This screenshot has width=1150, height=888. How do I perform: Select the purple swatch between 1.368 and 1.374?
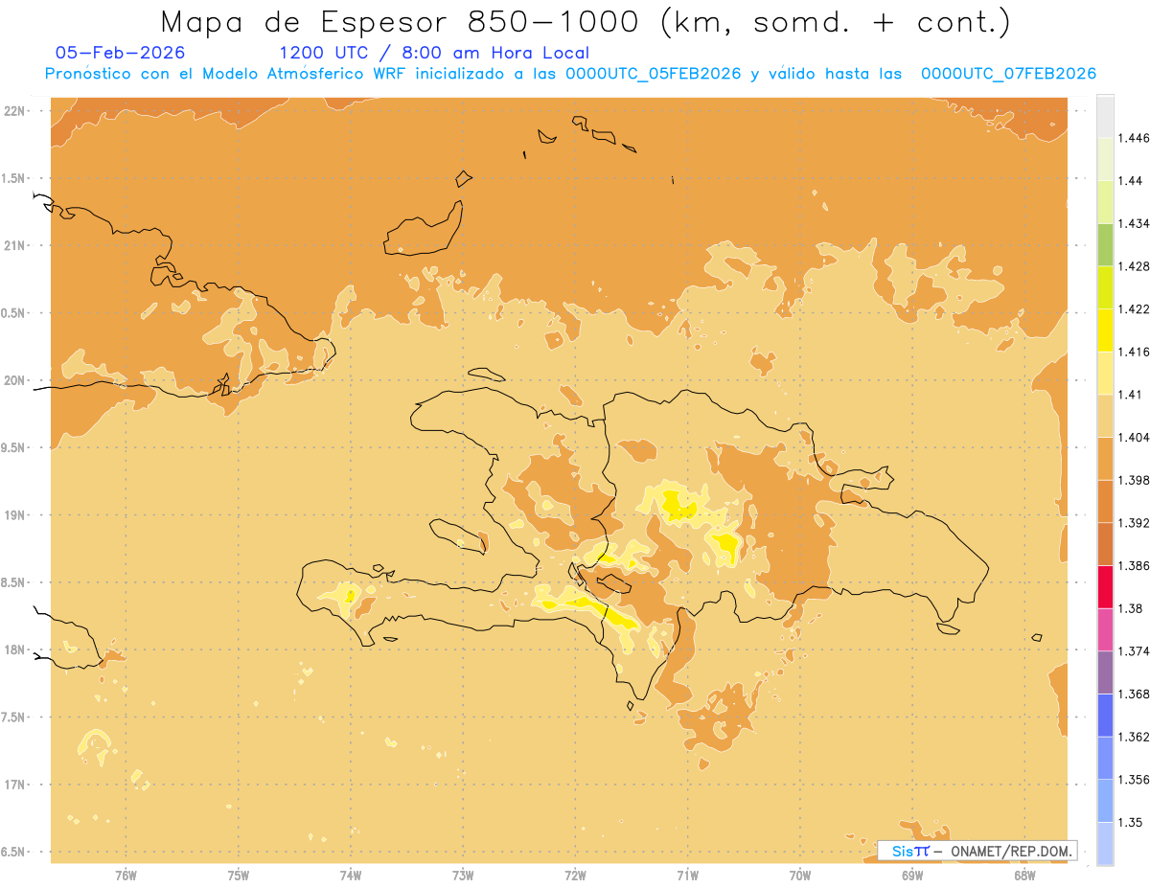click(1105, 672)
